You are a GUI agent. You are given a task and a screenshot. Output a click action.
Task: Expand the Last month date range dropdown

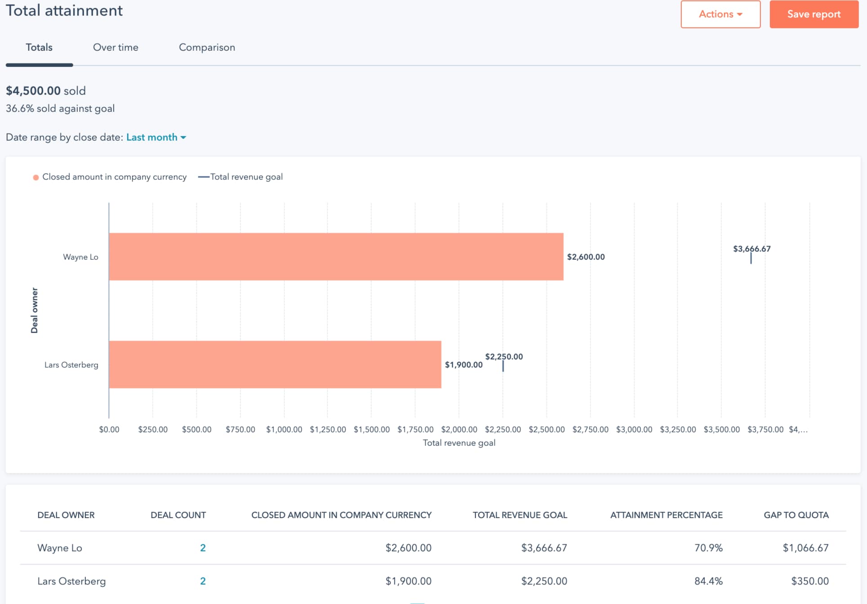[152, 138]
